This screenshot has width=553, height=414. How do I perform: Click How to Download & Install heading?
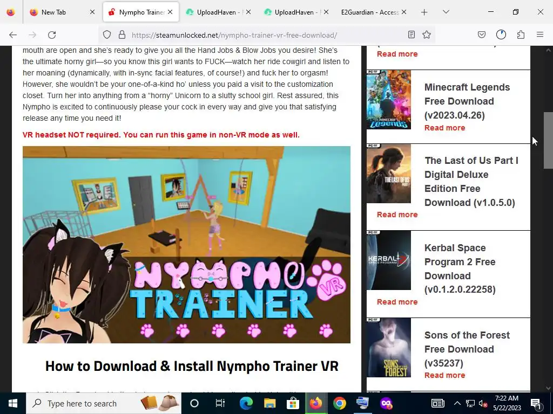click(x=192, y=366)
